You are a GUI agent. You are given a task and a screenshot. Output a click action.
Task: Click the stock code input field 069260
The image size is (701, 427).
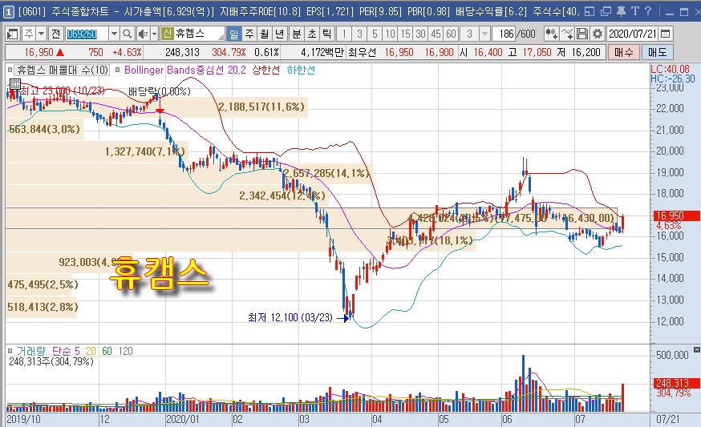[87, 34]
